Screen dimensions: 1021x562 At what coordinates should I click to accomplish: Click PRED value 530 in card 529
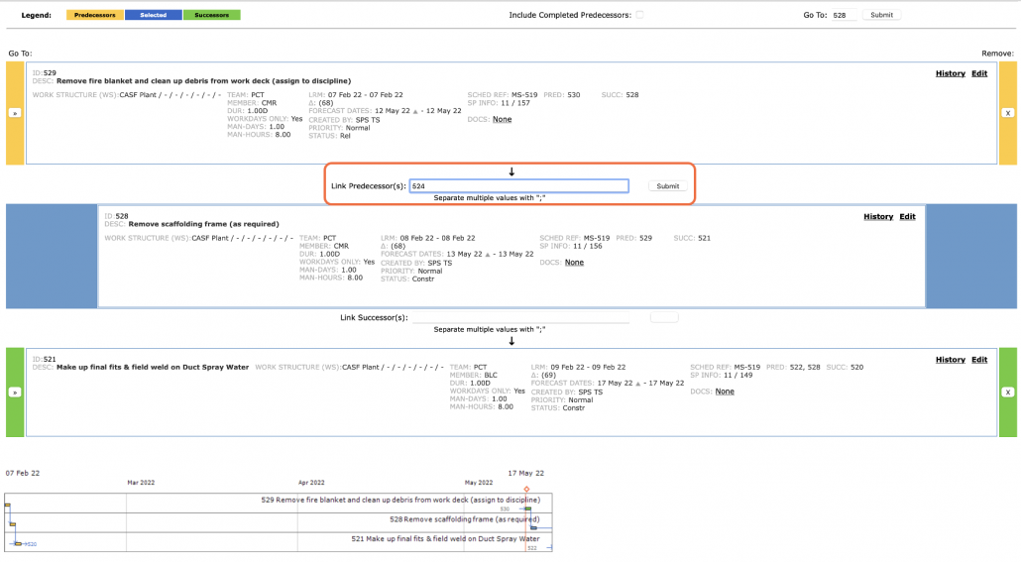(x=573, y=95)
